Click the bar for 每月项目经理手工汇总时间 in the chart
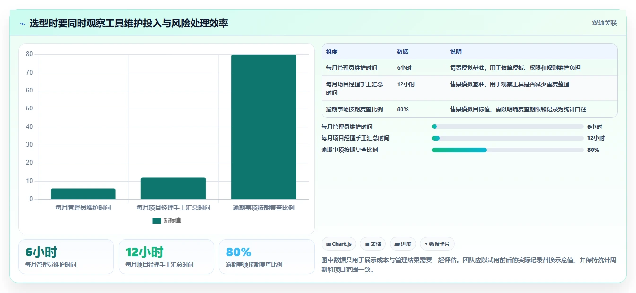The image size is (636, 293). click(174, 188)
